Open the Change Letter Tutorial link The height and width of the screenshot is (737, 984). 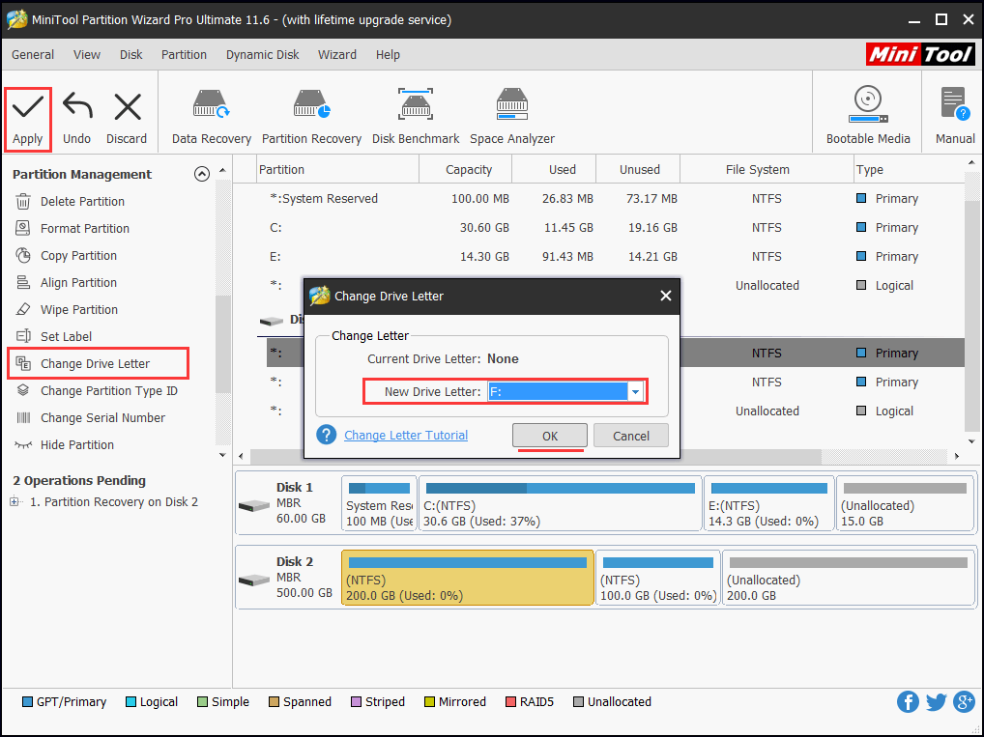(x=406, y=436)
